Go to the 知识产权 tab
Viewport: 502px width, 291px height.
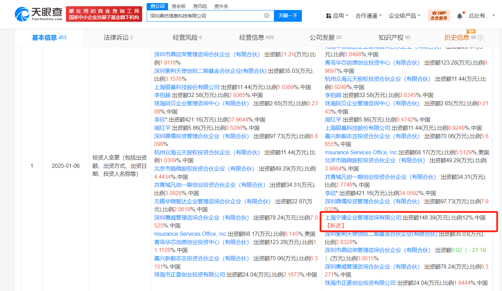click(x=394, y=38)
